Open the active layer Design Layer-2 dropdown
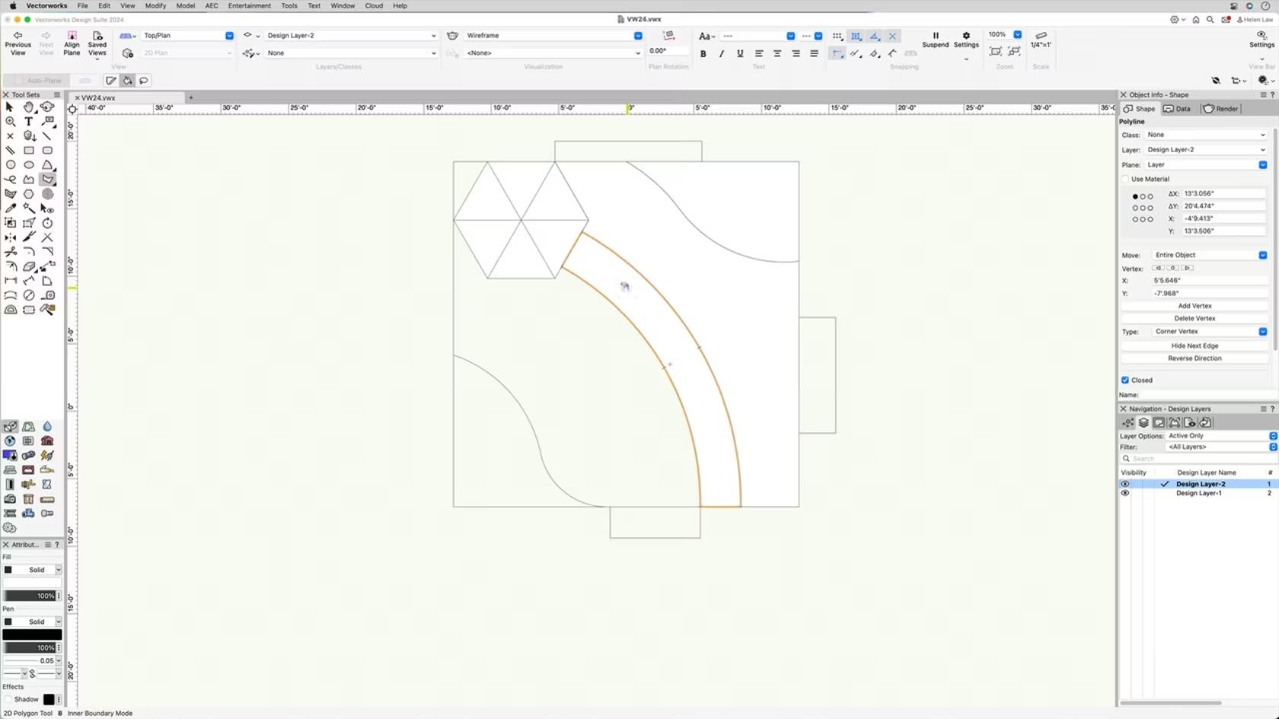The image size is (1279, 719). point(350,36)
